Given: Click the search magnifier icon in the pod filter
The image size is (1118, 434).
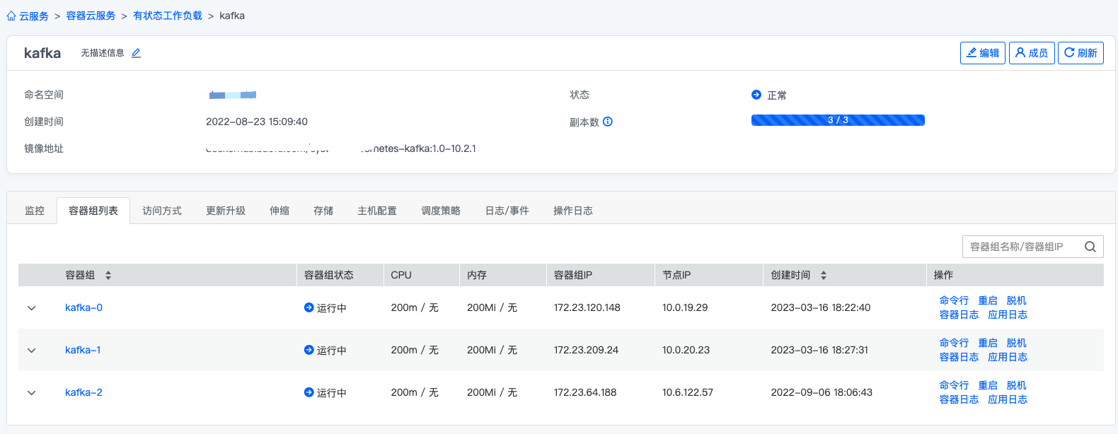Looking at the screenshot, I should (x=1090, y=247).
